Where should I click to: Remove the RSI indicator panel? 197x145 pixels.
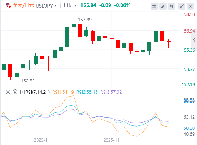click(8, 92)
